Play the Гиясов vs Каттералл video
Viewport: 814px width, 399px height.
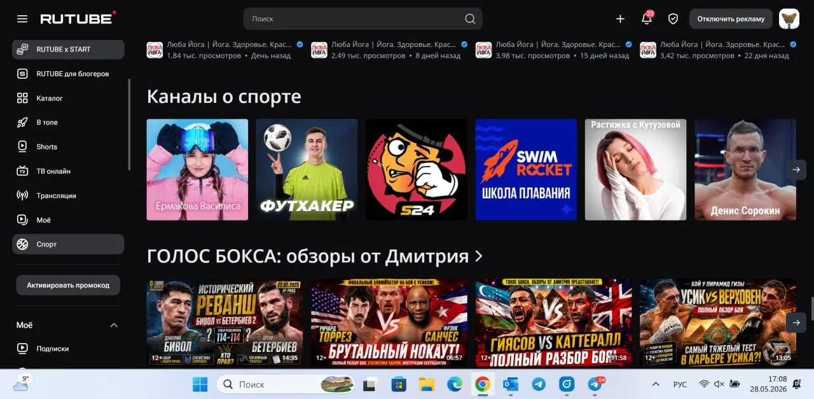tap(553, 322)
